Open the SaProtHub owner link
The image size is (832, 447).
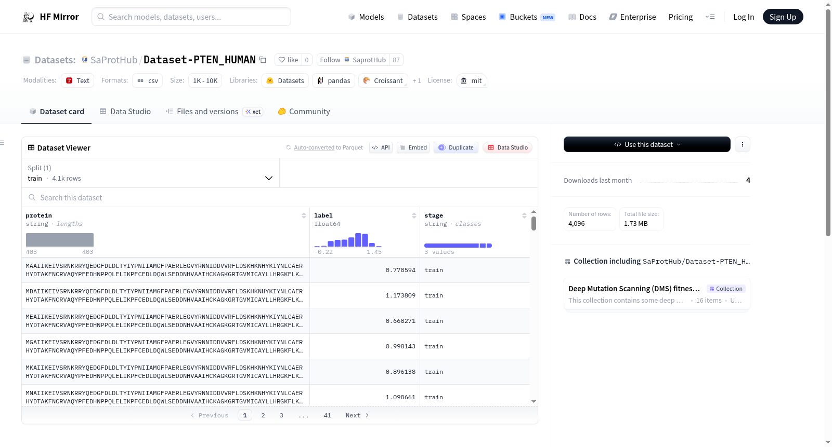click(114, 60)
